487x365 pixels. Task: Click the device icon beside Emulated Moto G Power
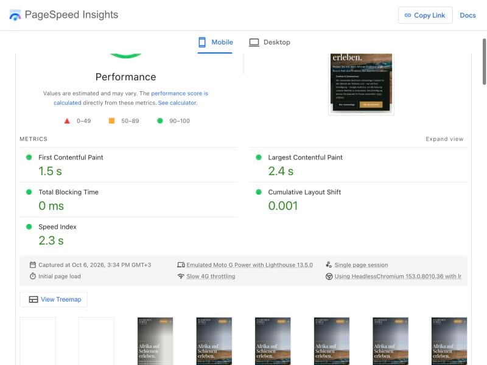coord(181,265)
